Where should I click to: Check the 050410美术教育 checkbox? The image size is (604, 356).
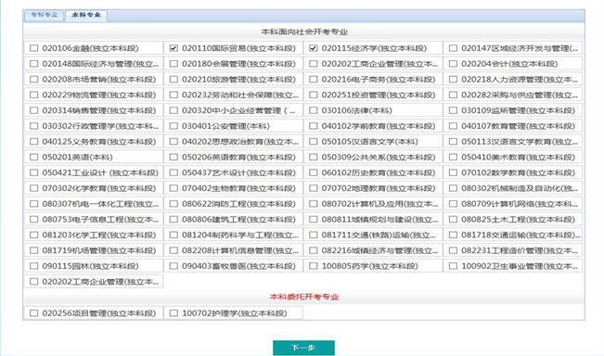[454, 157]
